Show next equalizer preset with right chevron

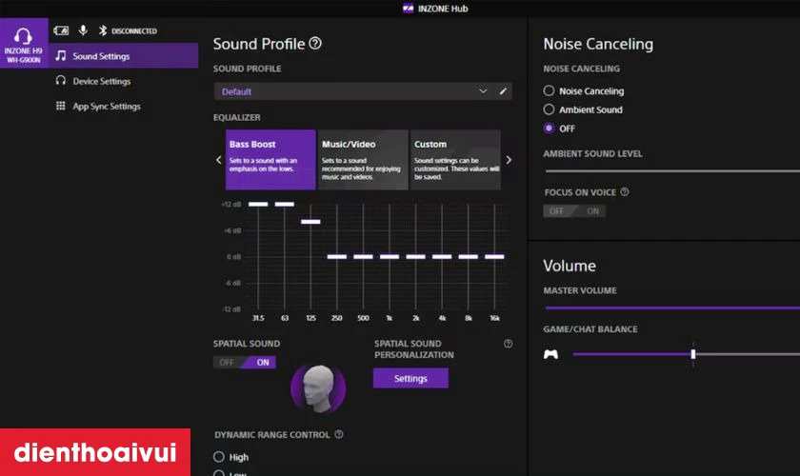509,160
